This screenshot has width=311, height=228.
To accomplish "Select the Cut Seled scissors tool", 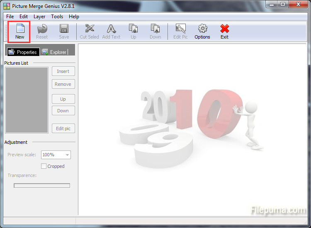I will pyautogui.click(x=89, y=29).
